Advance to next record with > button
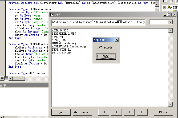The image size is (178, 118). click(x=129, y=112)
